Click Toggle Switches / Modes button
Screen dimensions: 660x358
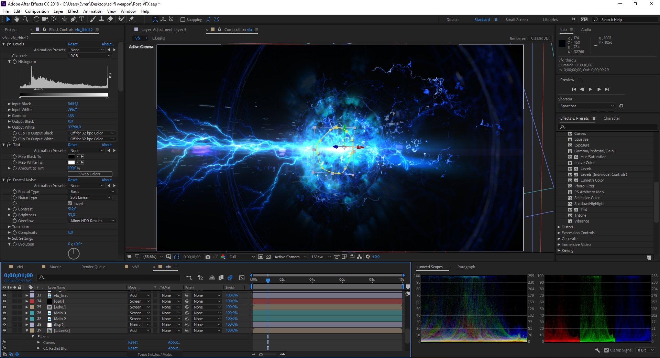(155, 354)
